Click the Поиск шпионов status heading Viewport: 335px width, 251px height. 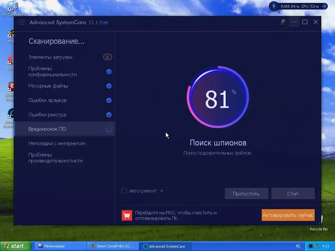pos(218,142)
